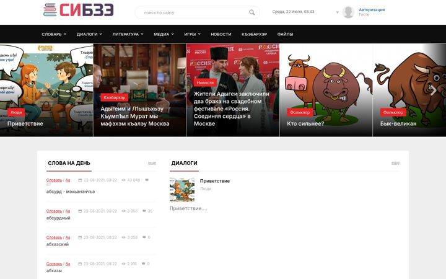Open the word entry абхазский
This screenshot has height=279, width=446.
coord(58,244)
